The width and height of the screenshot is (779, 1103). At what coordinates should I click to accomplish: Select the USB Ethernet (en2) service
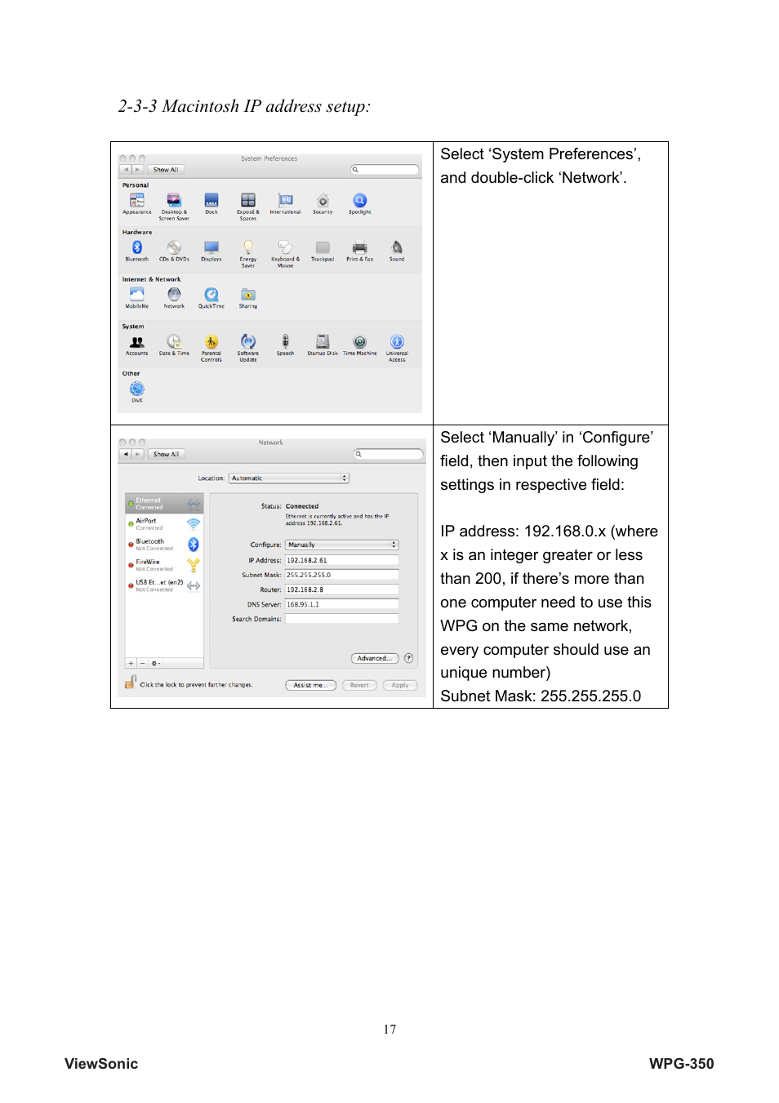164,585
